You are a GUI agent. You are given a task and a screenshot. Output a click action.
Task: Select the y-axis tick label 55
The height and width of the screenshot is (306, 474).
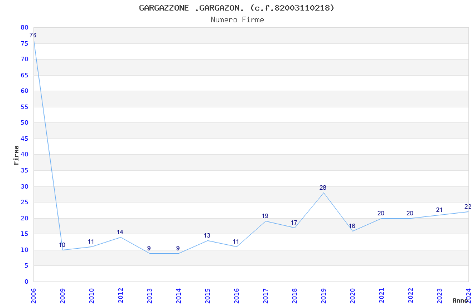[x=25, y=107]
